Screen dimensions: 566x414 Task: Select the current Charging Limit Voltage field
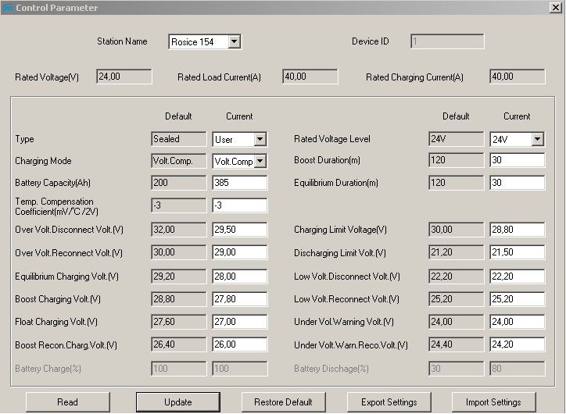[x=517, y=230]
